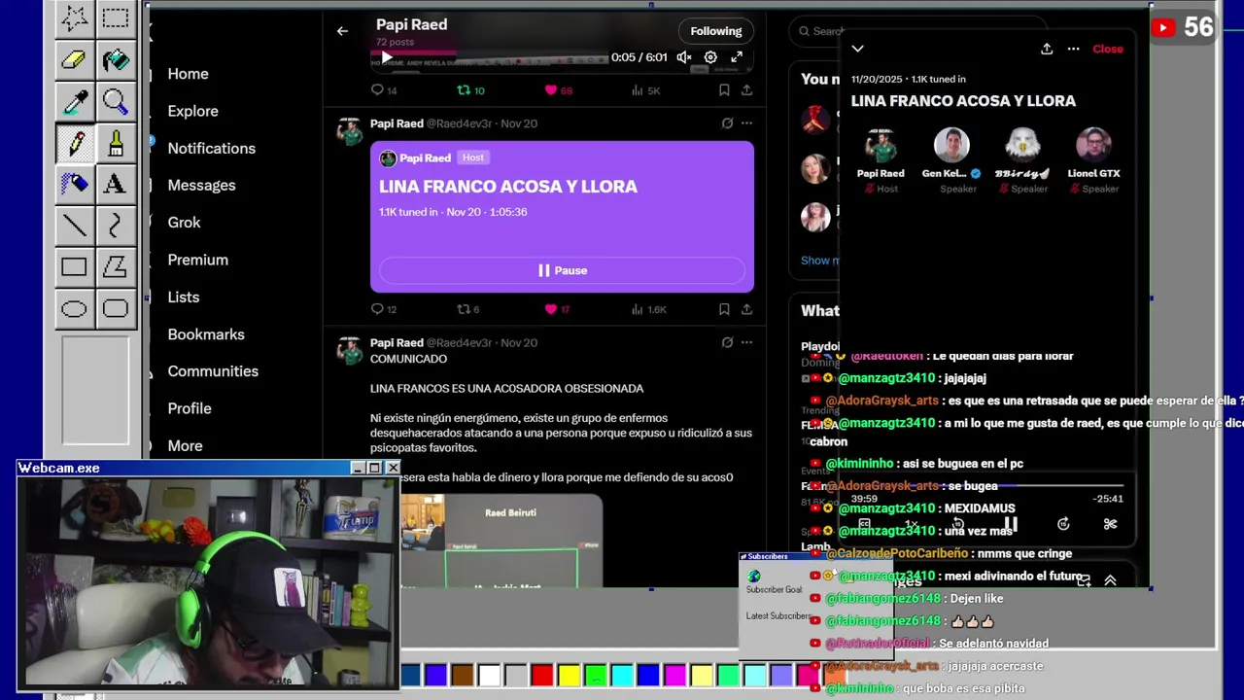The width and height of the screenshot is (1244, 700).
Task: Select the Free-Form Select tool in Paint toolbox
Action: click(x=74, y=18)
